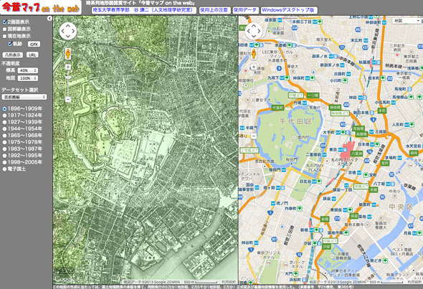423x289 pixels.
Task: Pan the modern Google map down
Action: click(254, 37)
